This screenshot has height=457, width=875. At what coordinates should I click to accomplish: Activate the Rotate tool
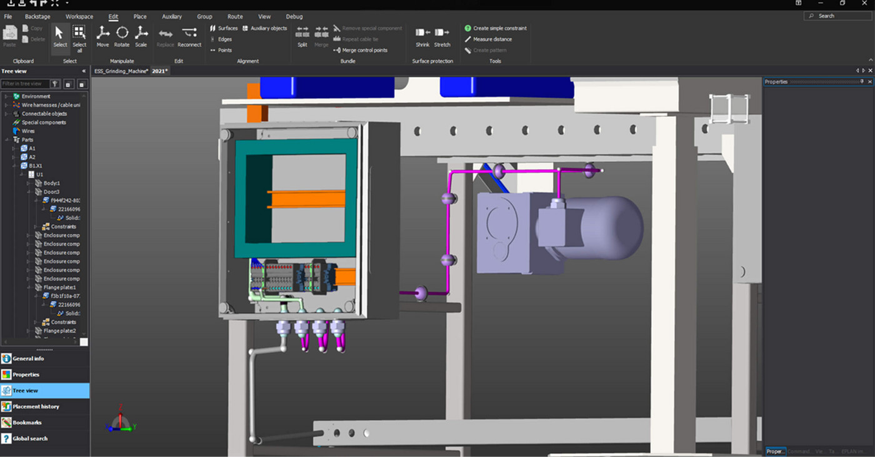point(122,36)
